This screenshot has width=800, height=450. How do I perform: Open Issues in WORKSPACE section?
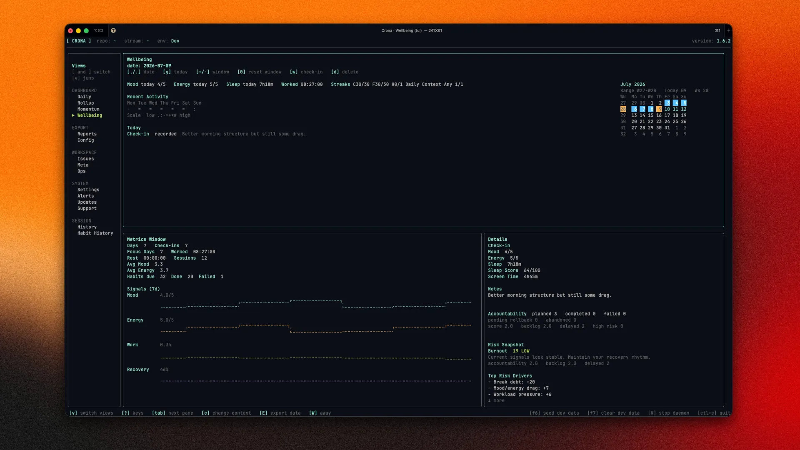(85, 159)
